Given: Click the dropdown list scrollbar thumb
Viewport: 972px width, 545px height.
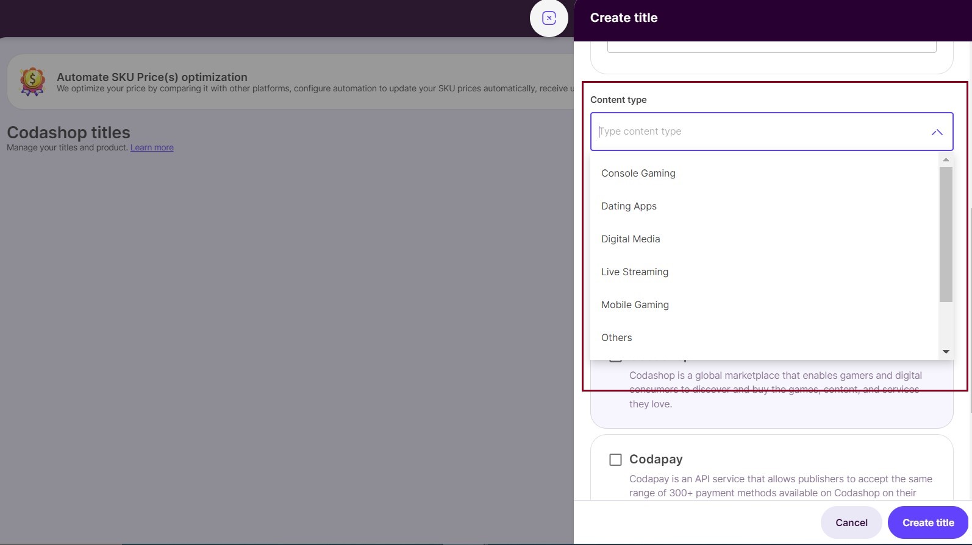Looking at the screenshot, I should [x=946, y=234].
